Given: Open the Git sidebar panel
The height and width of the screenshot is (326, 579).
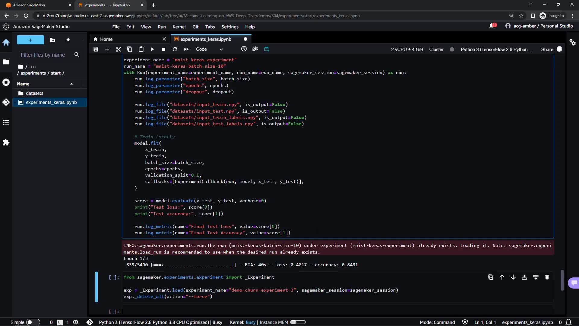Looking at the screenshot, I should click(x=6, y=102).
